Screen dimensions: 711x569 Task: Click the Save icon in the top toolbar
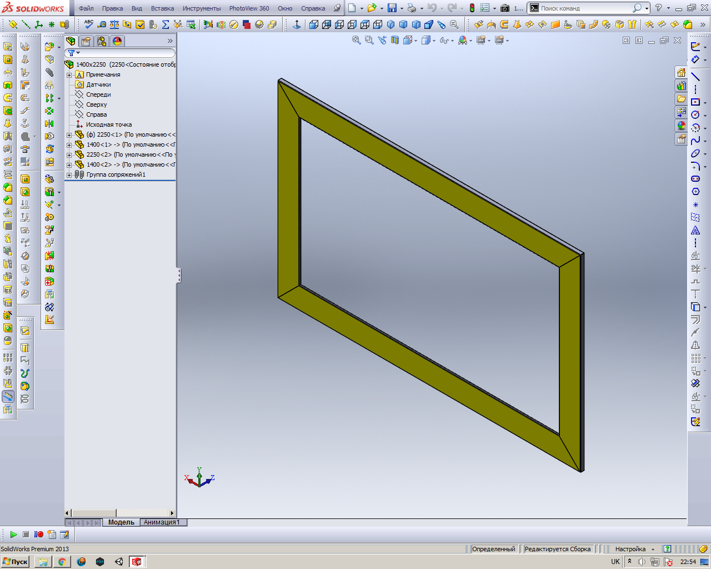click(x=392, y=8)
